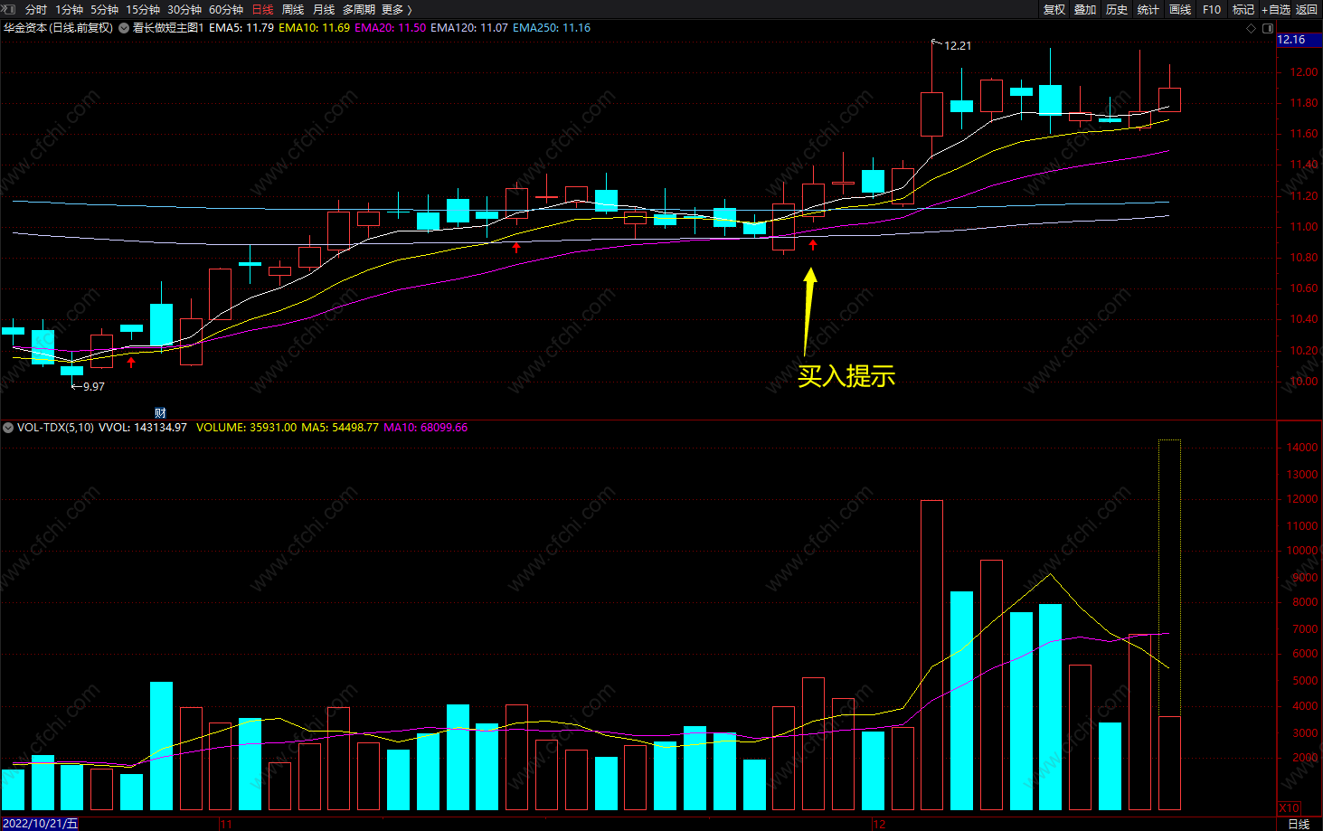1323x831 pixels.
Task: Click the MA5: 54498.77 volume value
Action: pyautogui.click(x=340, y=428)
